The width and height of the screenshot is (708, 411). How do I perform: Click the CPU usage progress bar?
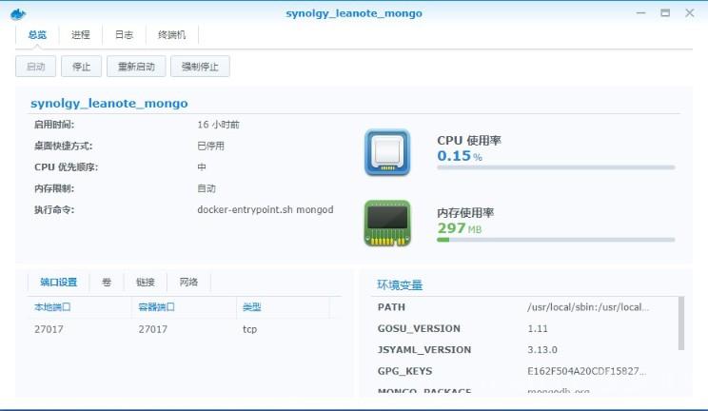coord(556,167)
